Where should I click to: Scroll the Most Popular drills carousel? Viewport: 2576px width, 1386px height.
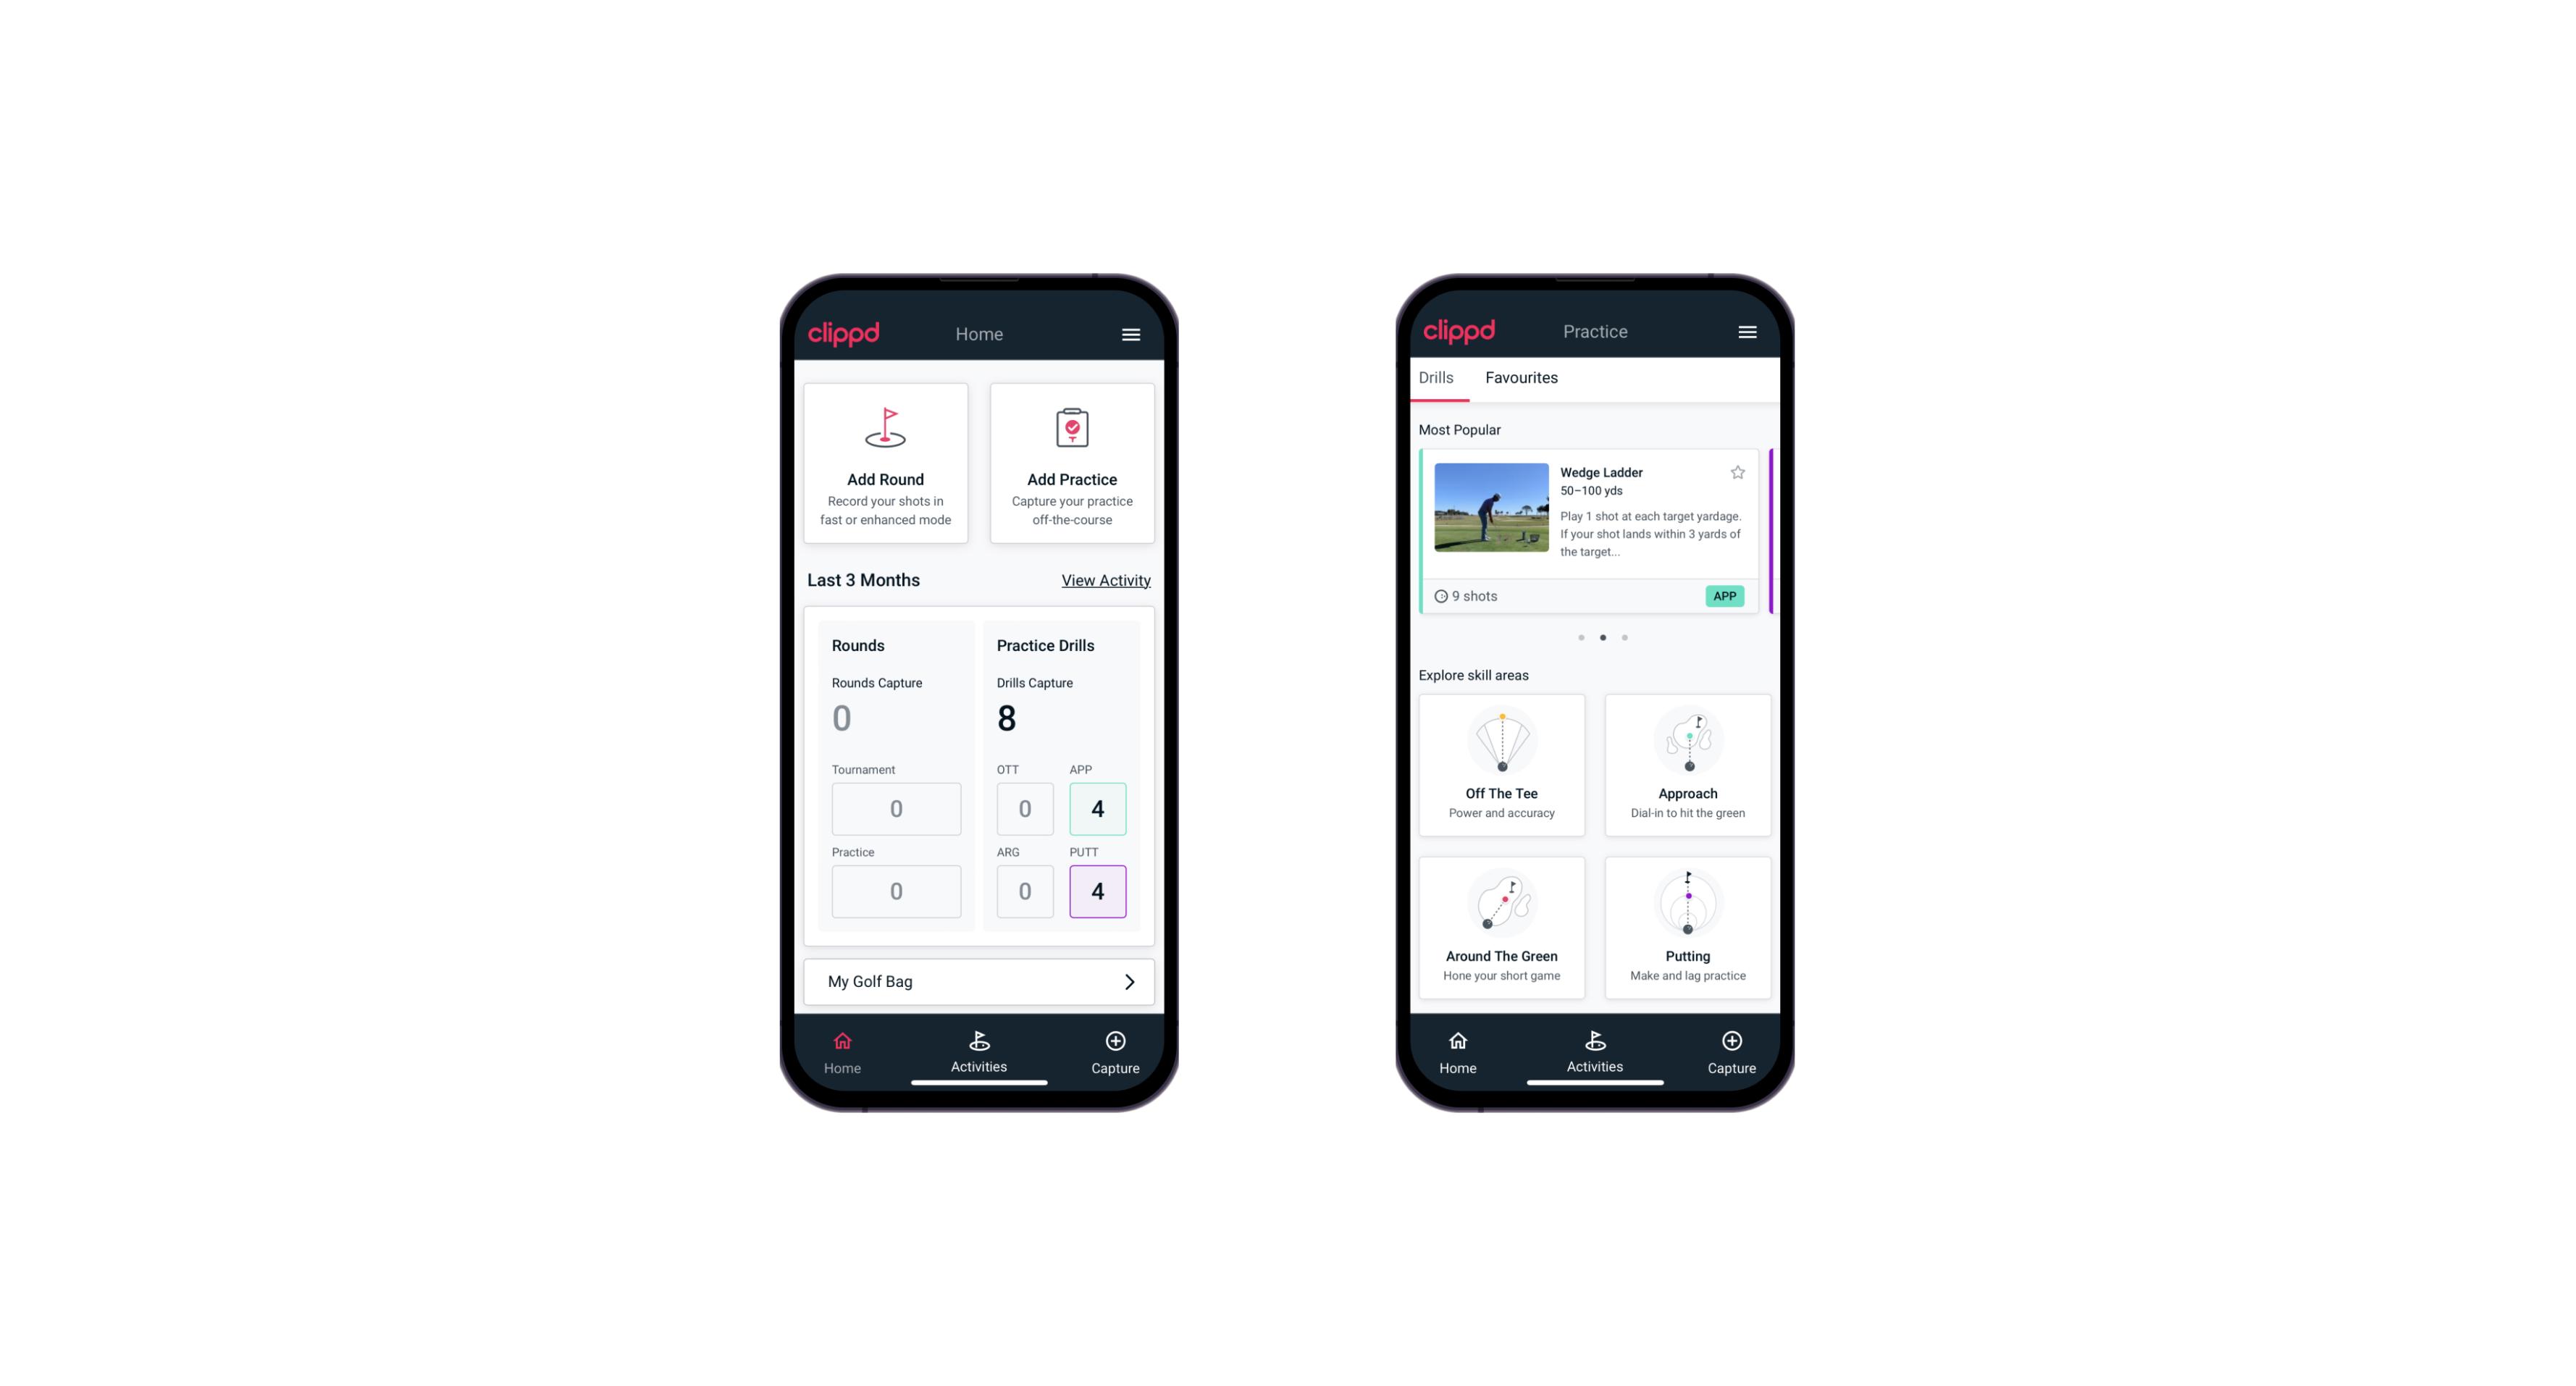[1624, 637]
